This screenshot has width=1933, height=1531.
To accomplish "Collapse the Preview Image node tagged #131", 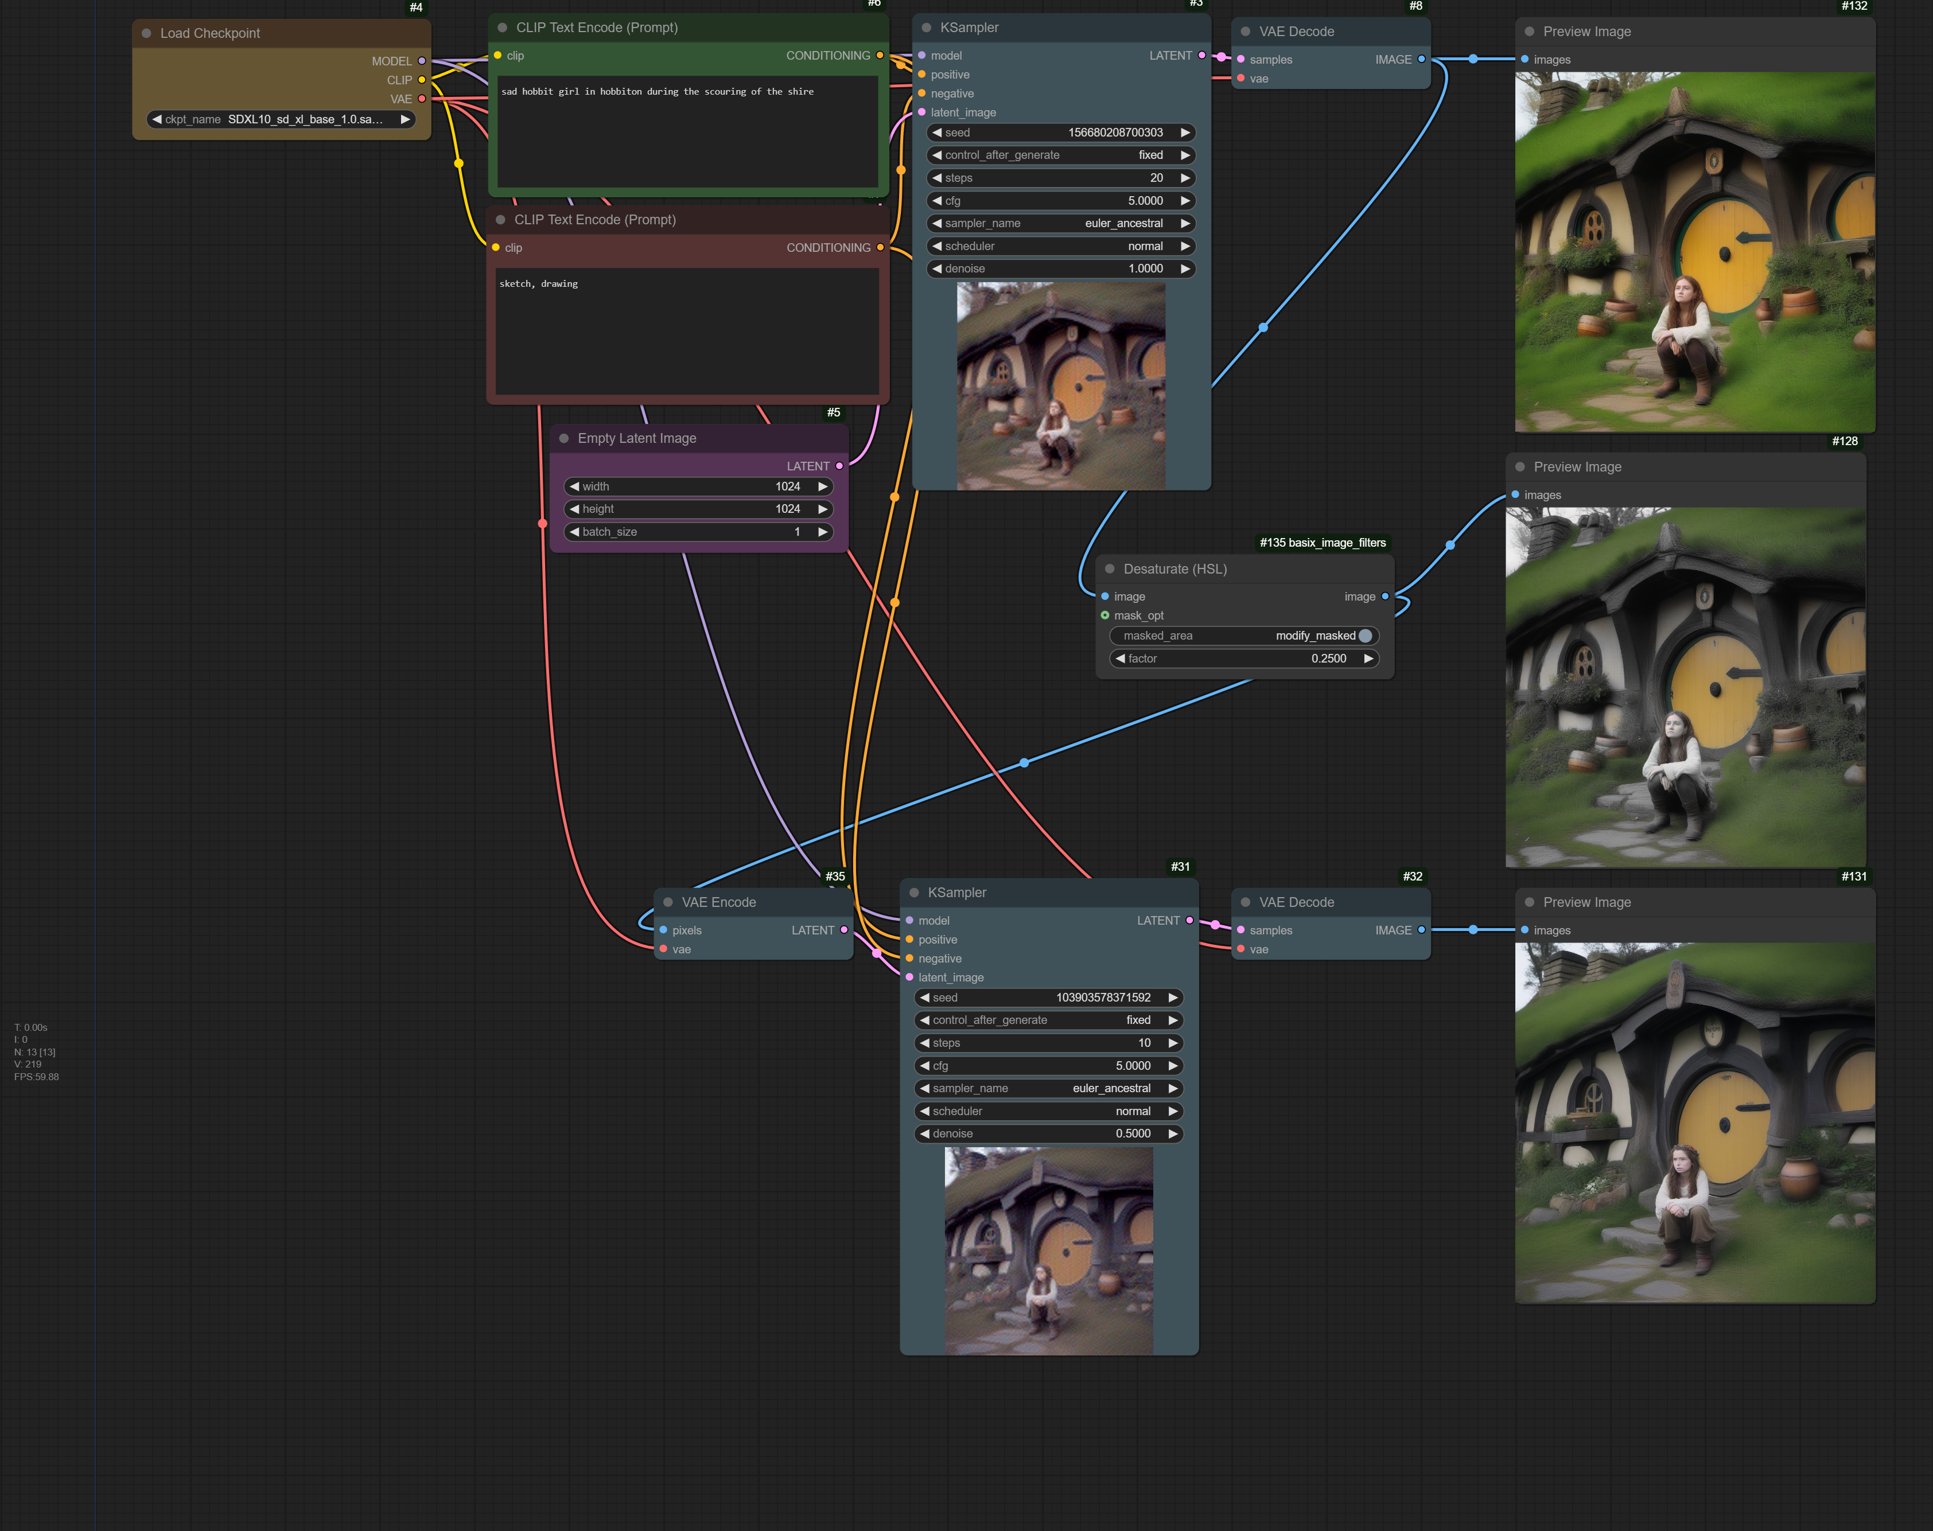I will [x=1530, y=903].
